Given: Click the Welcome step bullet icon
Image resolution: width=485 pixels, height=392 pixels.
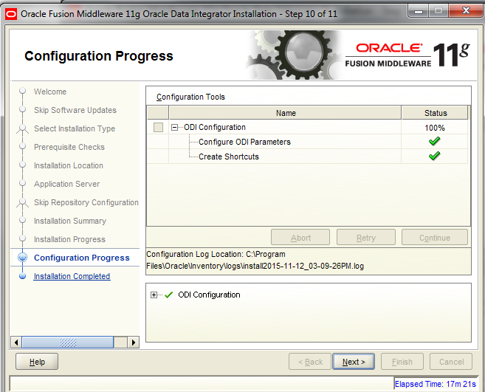Looking at the screenshot, I should pyautogui.click(x=22, y=91).
